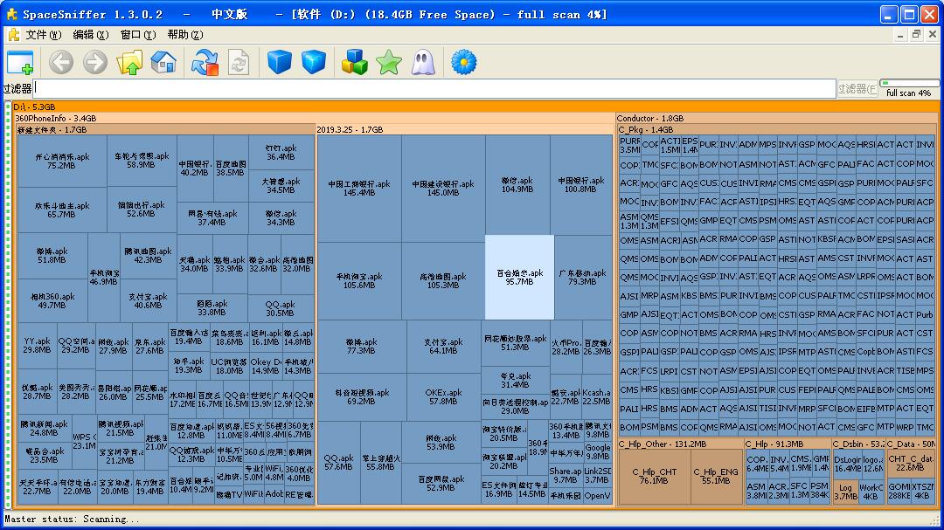Click the New view window icon
The width and height of the screenshot is (944, 530).
click(20, 62)
